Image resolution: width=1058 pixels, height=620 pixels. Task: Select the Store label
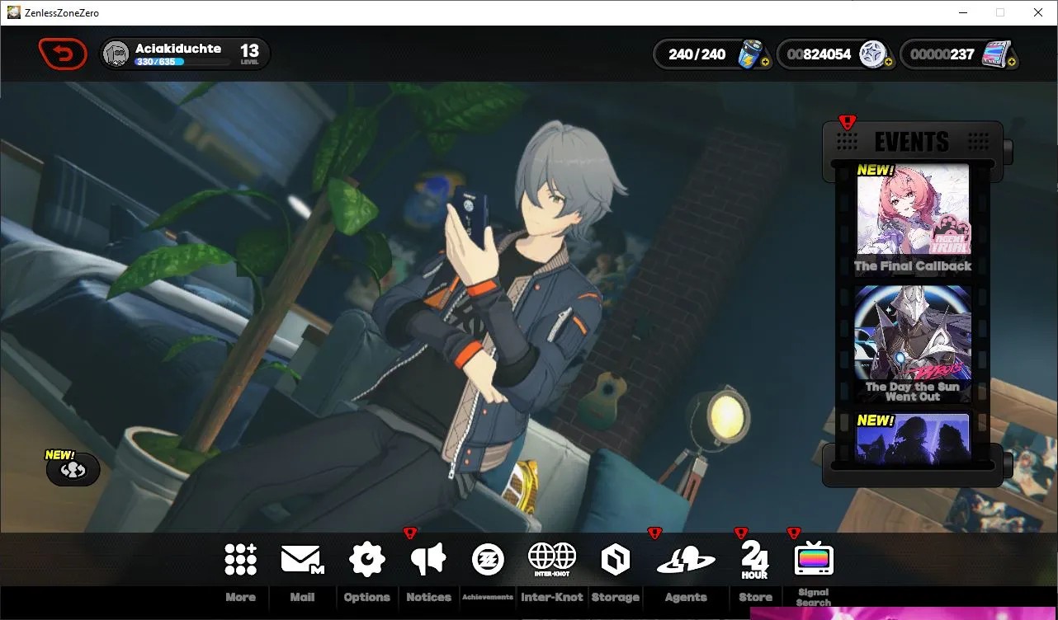click(x=755, y=597)
